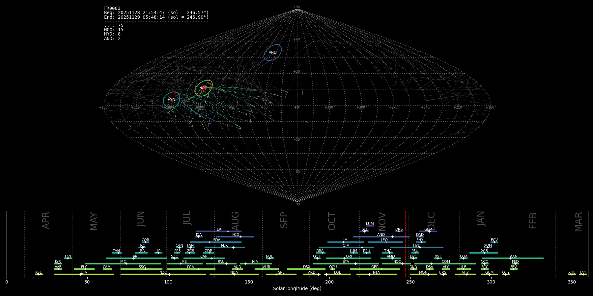Click the LEO shower label in timeline
Screen dimensions: 593x296
[384, 240]
